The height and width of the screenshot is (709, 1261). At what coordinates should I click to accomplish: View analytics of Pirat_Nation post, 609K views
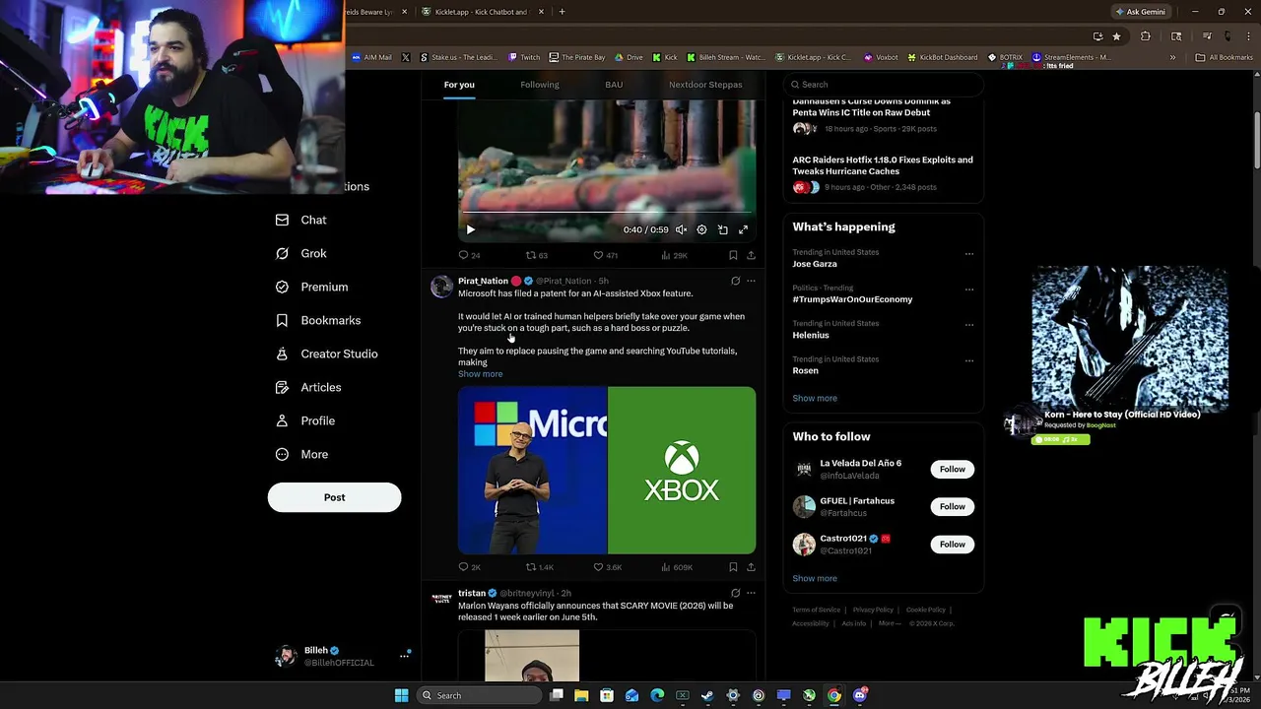pos(676,567)
